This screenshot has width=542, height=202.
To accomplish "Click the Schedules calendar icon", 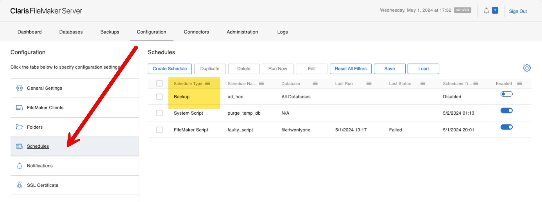I will [x=19, y=146].
